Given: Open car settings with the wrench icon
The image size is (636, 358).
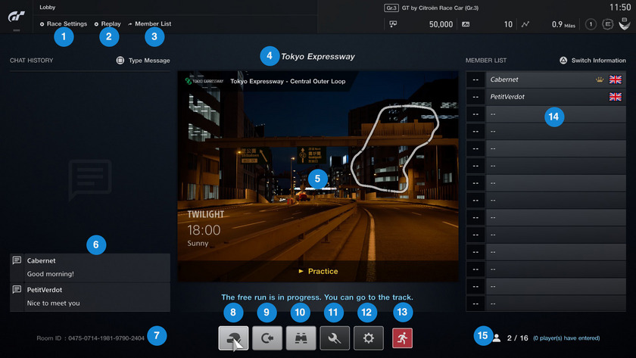Looking at the screenshot, I should (335, 338).
